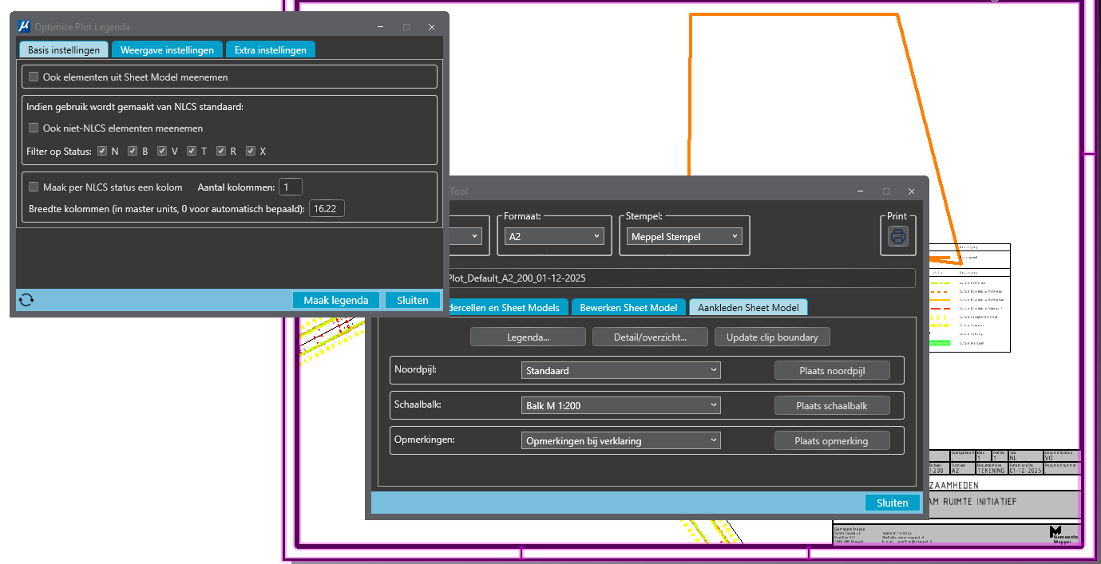
Task: Click the Optimize Plot Legenda app logo icon
Action: coord(24,27)
